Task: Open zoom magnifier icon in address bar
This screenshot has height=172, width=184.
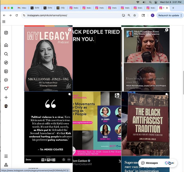Action: [129, 15]
